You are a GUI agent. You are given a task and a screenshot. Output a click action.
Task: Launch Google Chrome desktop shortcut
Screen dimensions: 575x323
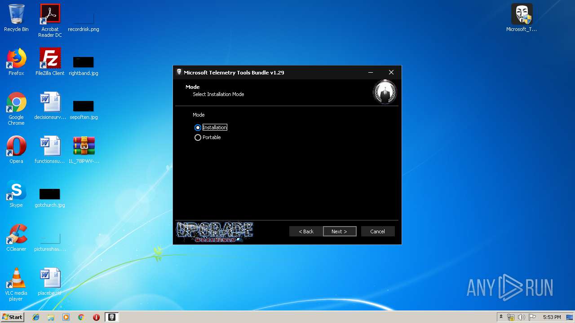coord(16,109)
